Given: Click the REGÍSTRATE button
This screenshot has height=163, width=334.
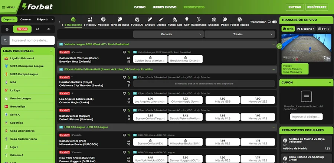Looking at the screenshot, I should tap(317, 7).
